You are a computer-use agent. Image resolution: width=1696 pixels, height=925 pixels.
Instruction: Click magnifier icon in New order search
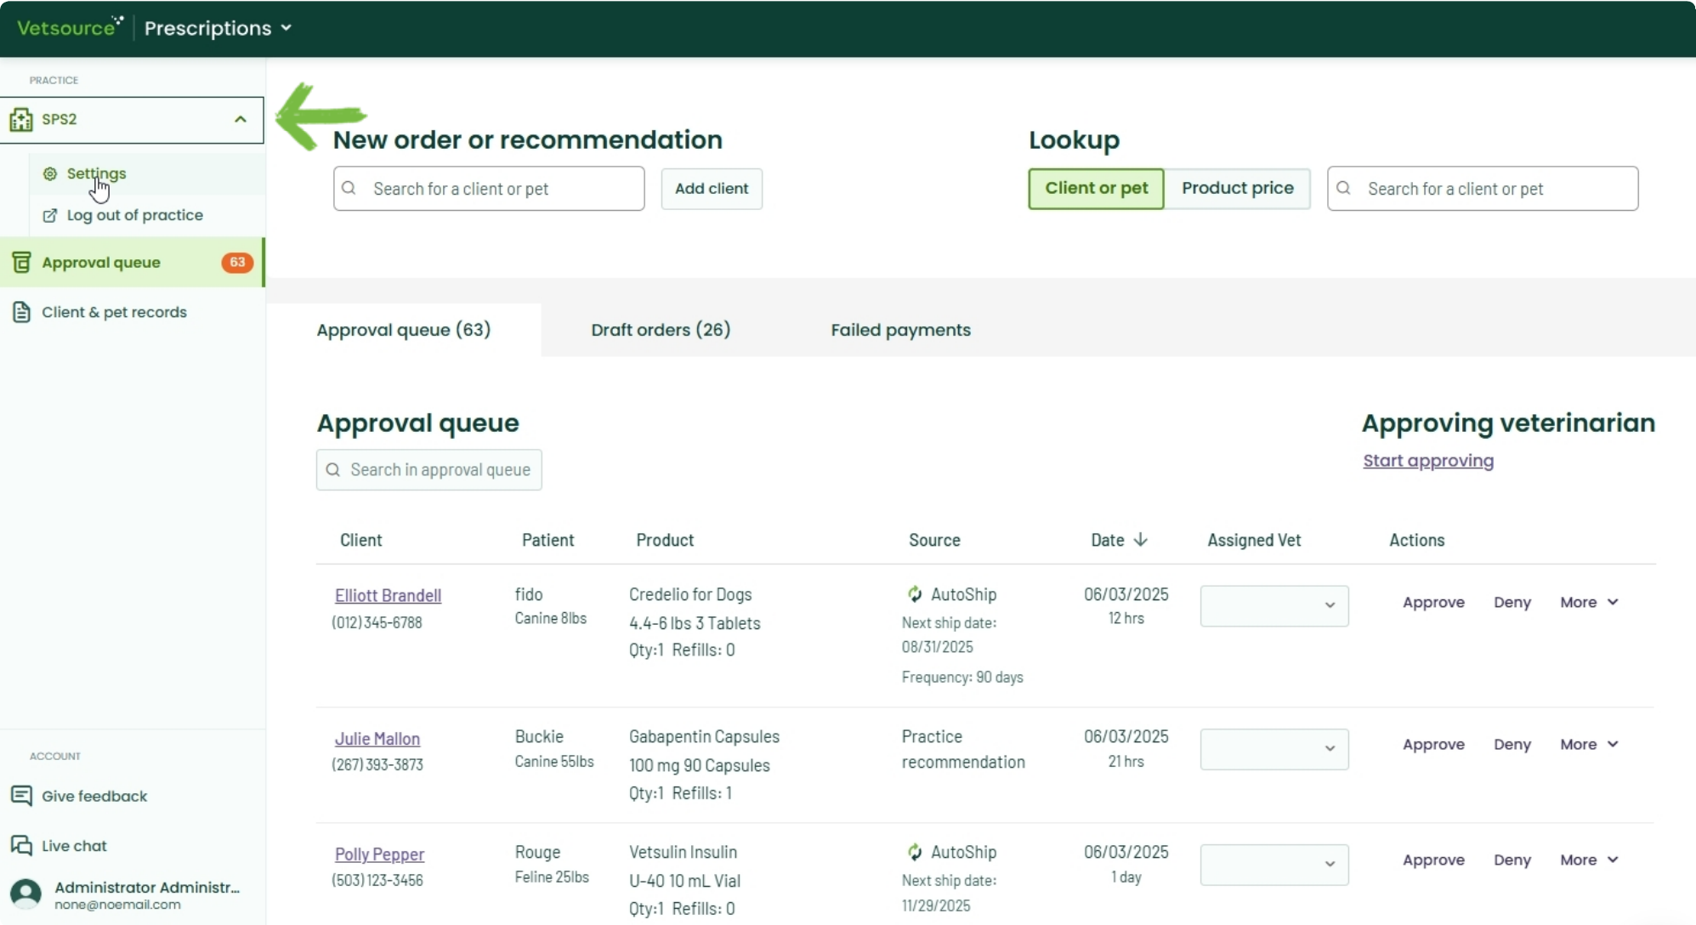(349, 188)
